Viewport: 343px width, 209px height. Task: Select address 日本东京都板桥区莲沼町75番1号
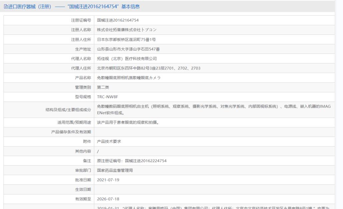point(126,40)
